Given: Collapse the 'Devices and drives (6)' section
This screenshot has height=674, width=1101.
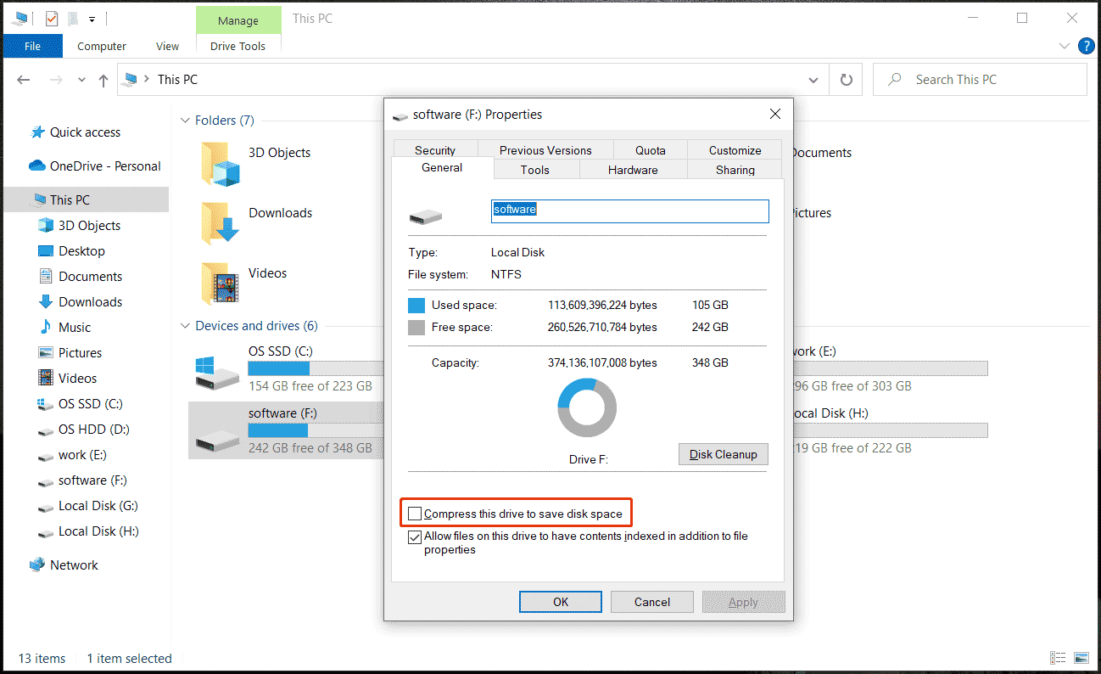Looking at the screenshot, I should click(185, 326).
